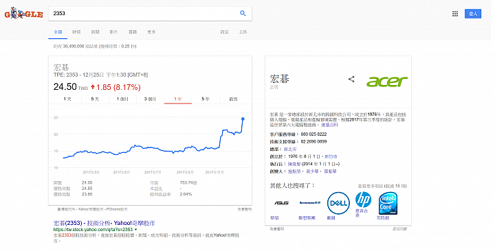Expand the arrow beside tw.stock.yahoo.com URL

tap(135, 230)
